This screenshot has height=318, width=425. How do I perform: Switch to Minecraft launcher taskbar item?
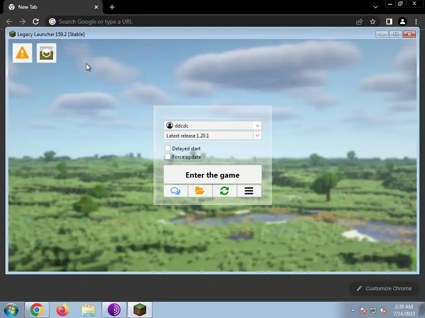140,310
